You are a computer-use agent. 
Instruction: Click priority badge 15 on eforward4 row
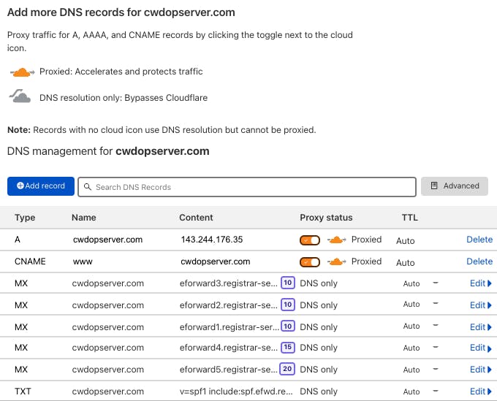click(288, 347)
